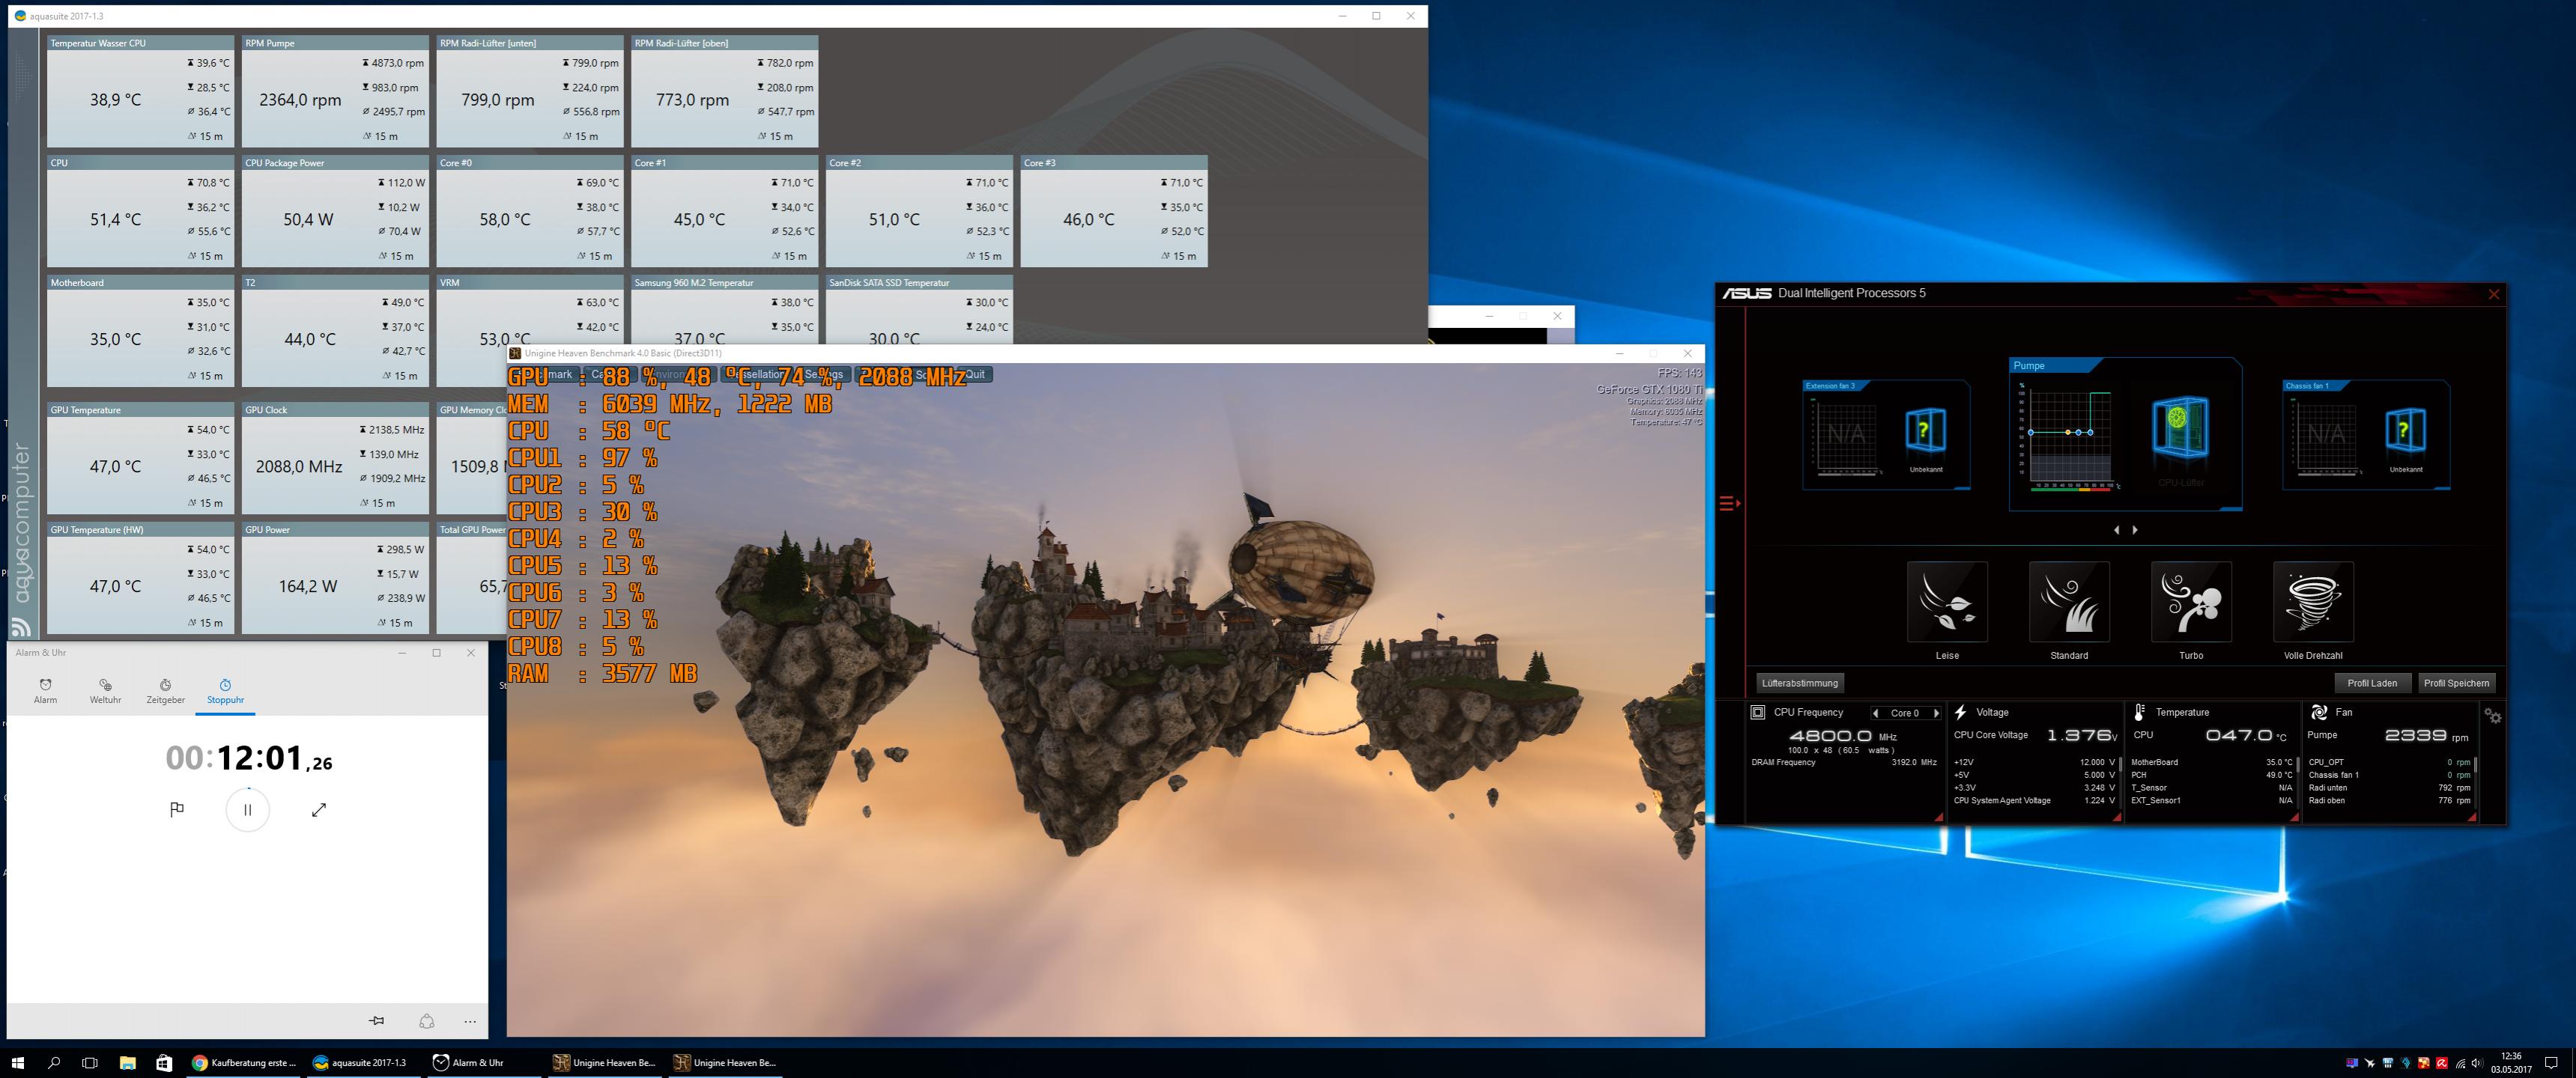Select the Standard fan profile icon
The height and width of the screenshot is (1078, 2576).
click(x=2068, y=601)
